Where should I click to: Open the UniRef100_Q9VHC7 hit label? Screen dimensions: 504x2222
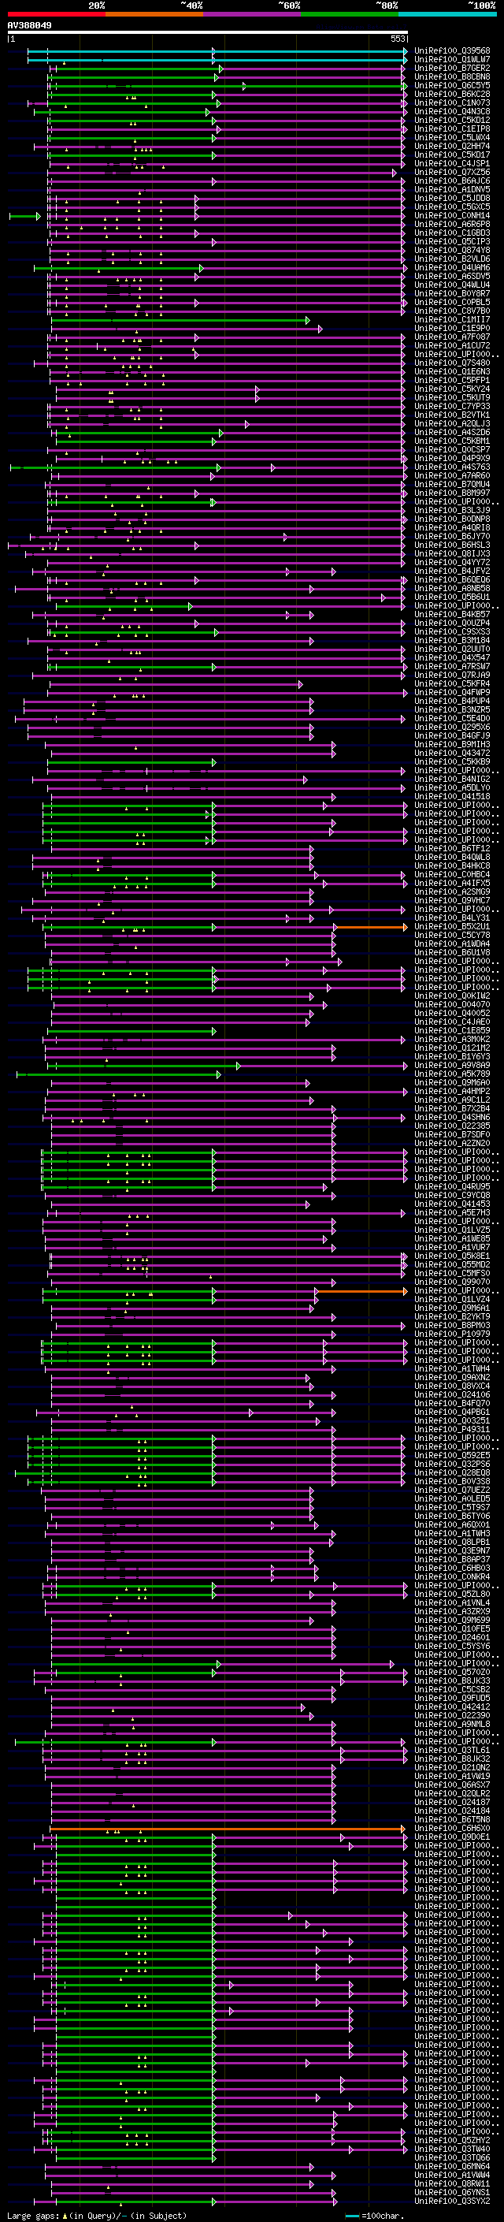pyautogui.click(x=451, y=900)
